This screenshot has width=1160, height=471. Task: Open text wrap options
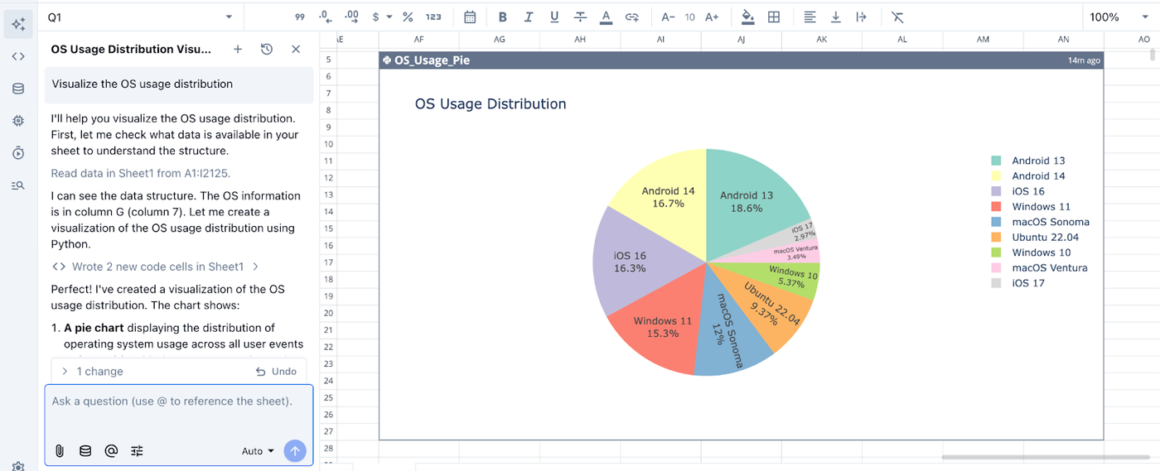861,17
